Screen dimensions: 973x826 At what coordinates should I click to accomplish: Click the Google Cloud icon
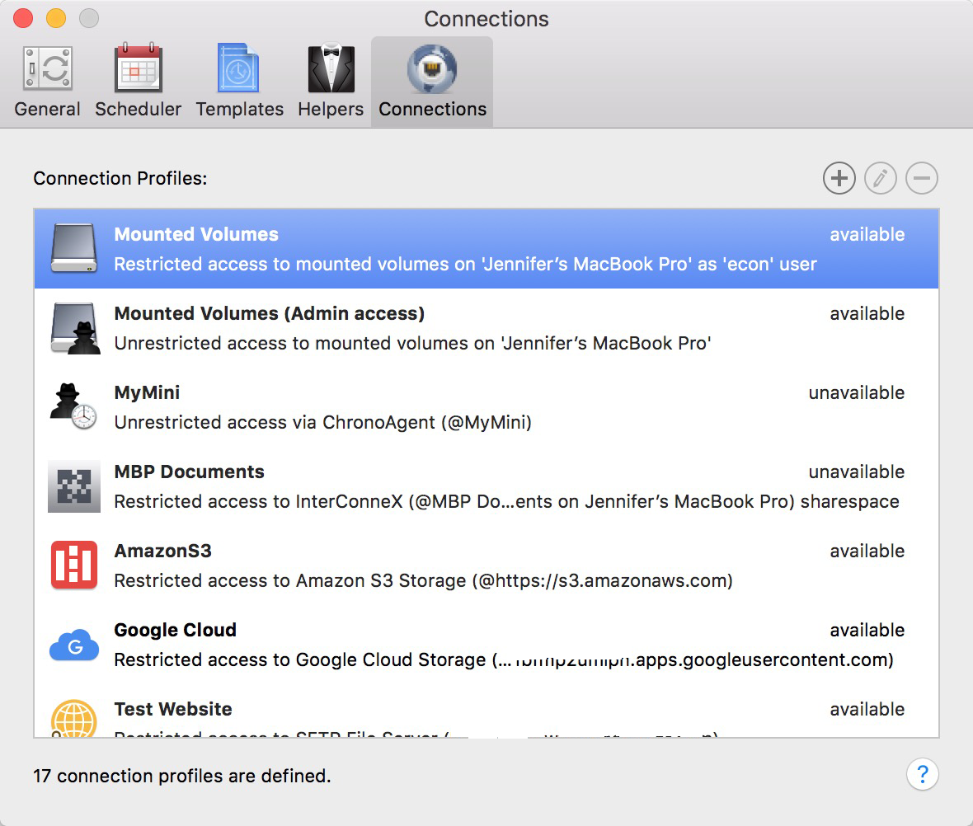pos(74,645)
